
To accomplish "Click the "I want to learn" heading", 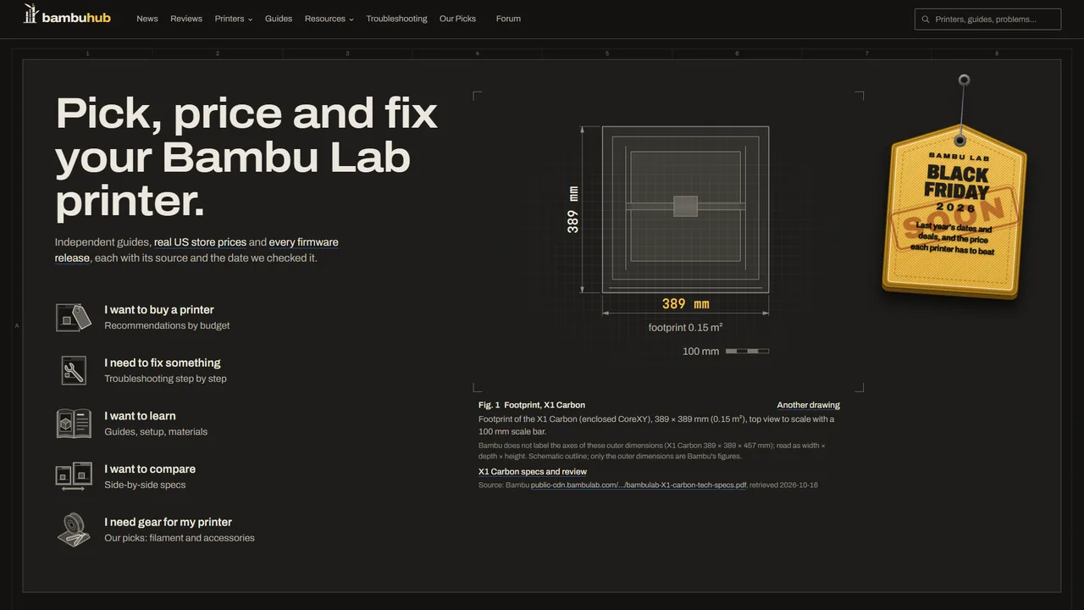I will pos(141,416).
